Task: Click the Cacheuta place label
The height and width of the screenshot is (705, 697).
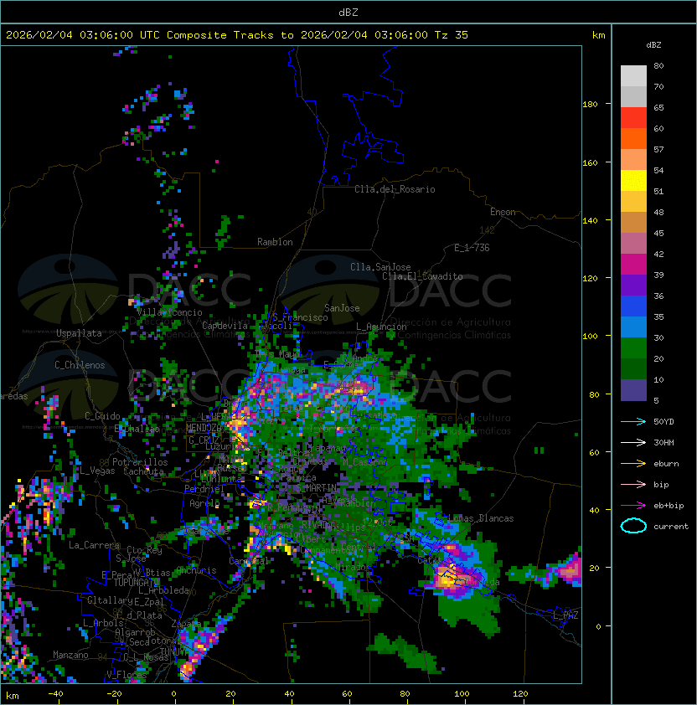Action: pos(143,471)
